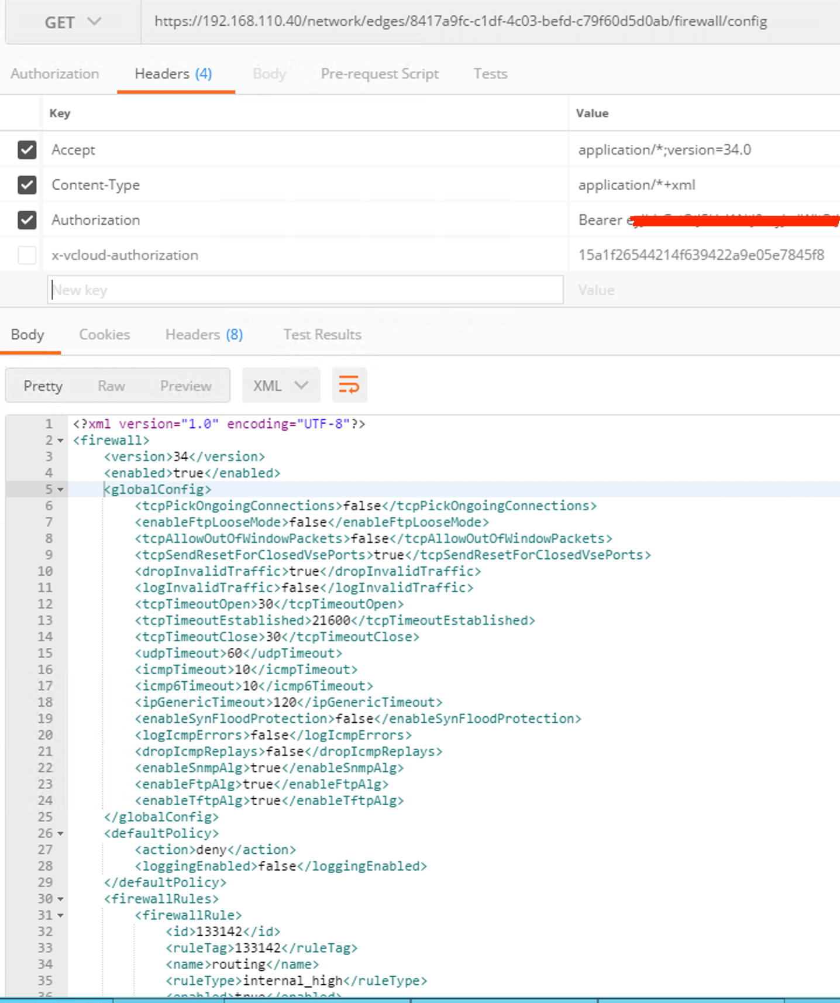
Task: Open the XML format dropdown
Action: 281,386
